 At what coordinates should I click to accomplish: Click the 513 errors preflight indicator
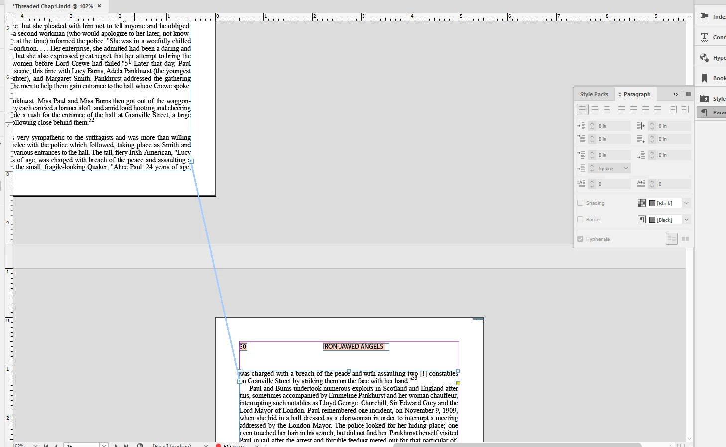click(x=231, y=446)
